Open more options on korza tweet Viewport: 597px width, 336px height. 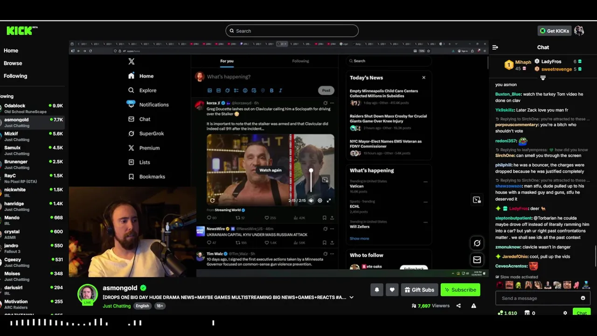click(x=332, y=103)
